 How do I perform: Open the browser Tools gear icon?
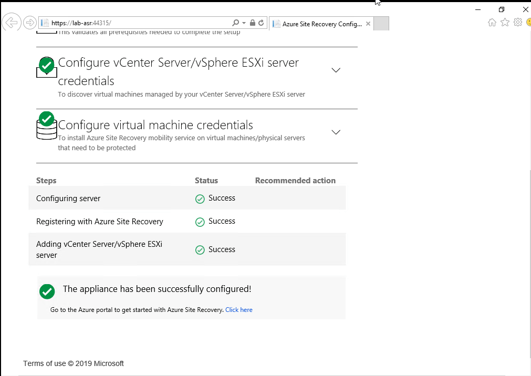(517, 22)
